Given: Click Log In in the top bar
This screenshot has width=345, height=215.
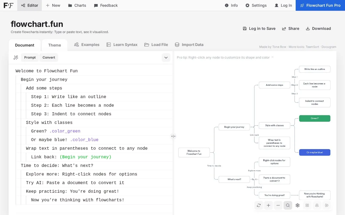Looking at the screenshot, I should [283, 5].
